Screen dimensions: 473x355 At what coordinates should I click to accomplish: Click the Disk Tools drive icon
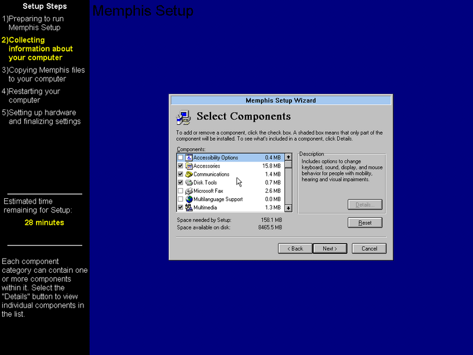[189, 183]
